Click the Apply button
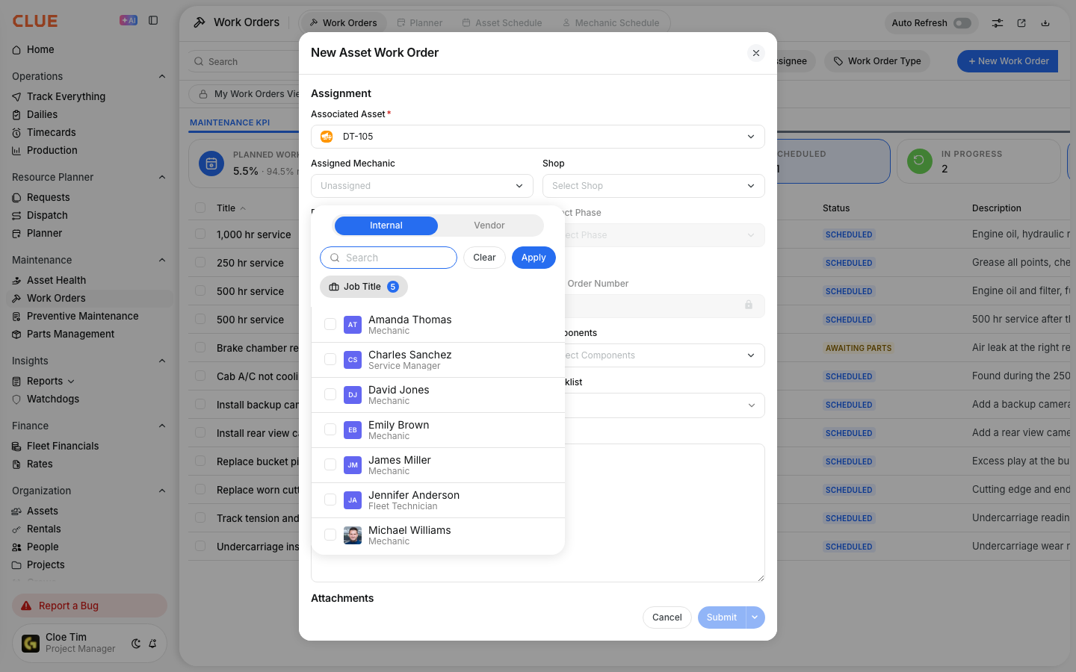Image resolution: width=1076 pixels, height=672 pixels. (534, 258)
